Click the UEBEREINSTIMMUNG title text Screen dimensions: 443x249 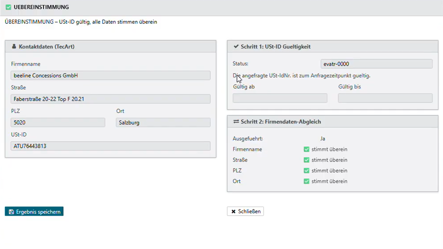pyautogui.click(x=41, y=7)
